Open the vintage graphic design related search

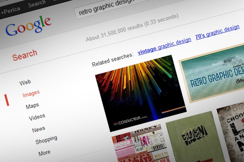(x=164, y=46)
